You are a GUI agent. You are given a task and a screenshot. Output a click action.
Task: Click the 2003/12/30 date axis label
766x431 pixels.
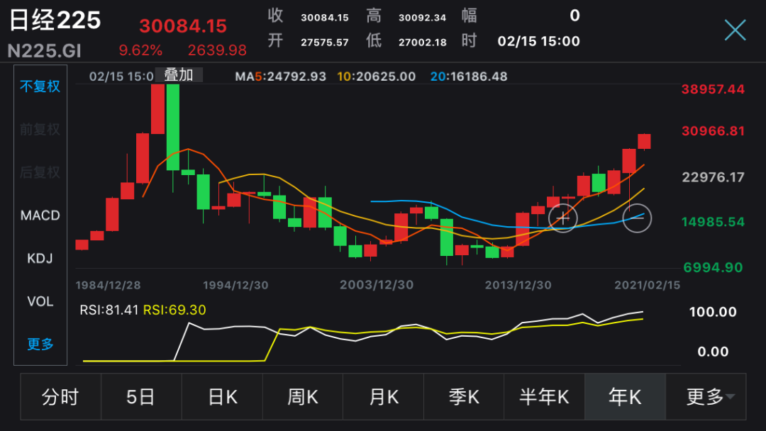pyautogui.click(x=377, y=284)
